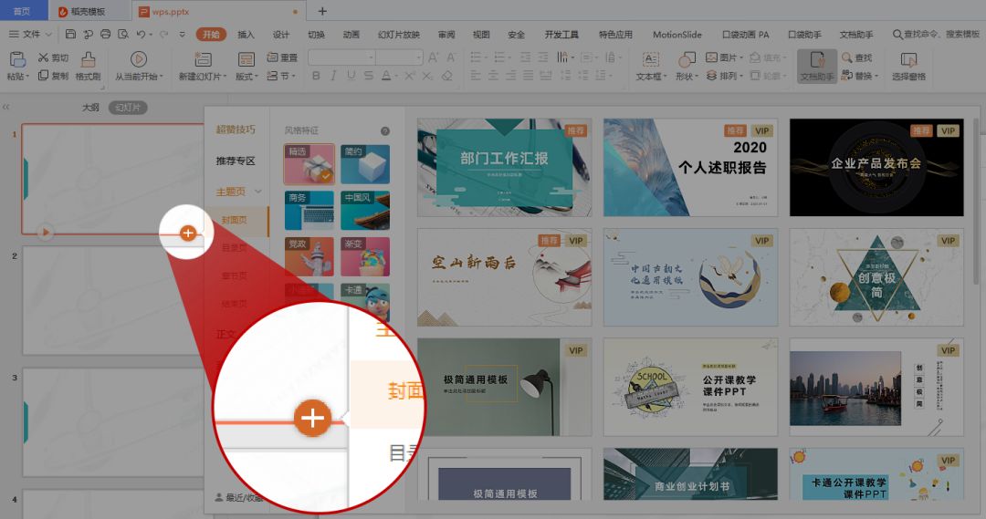Click the increase font size icon

tap(434, 57)
